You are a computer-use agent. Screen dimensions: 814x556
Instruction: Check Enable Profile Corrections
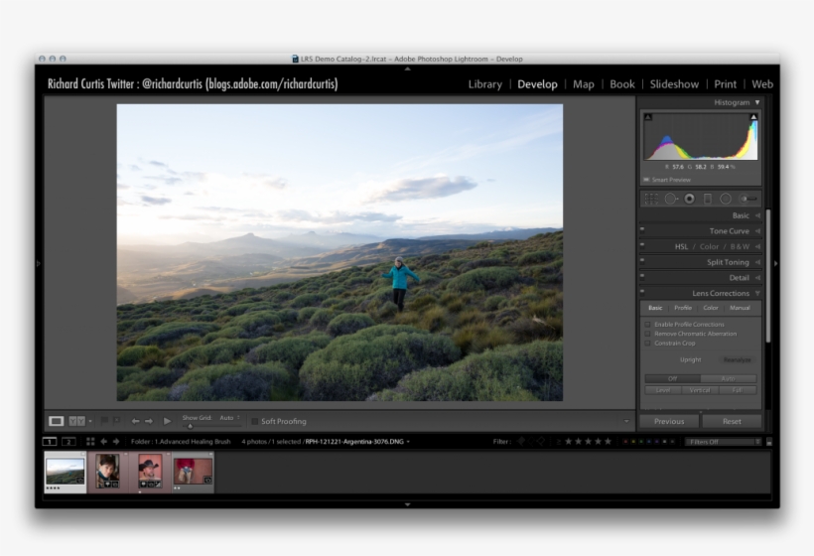click(x=648, y=325)
